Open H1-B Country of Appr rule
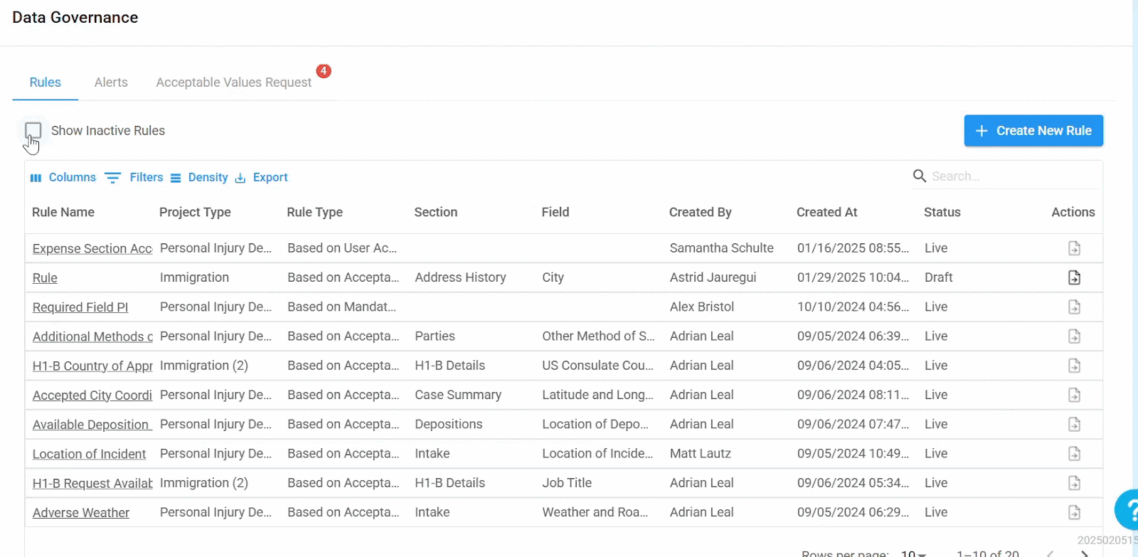 pyautogui.click(x=92, y=366)
